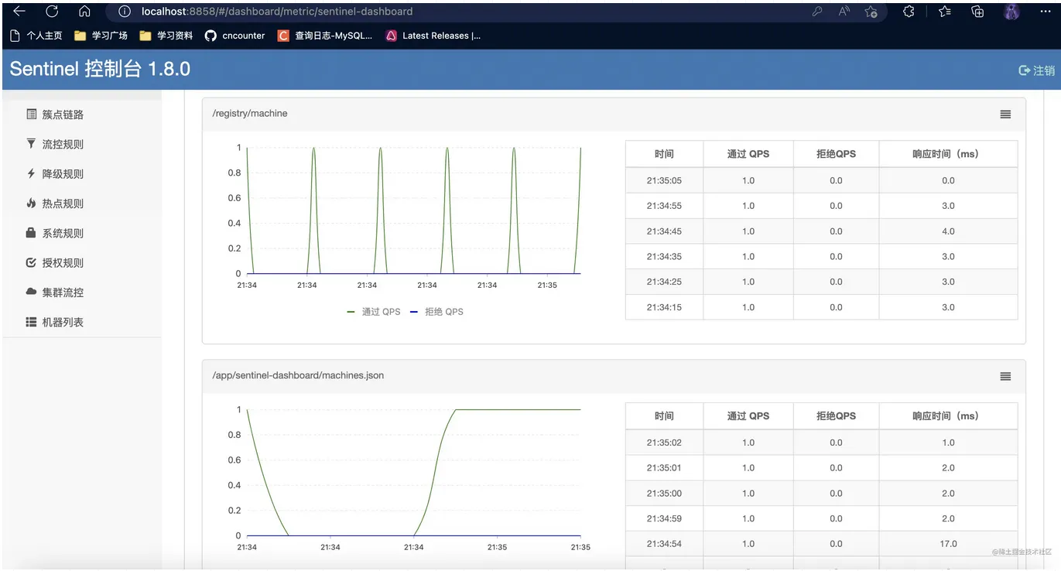The width and height of the screenshot is (1061, 571).
Task: Open the 学习资料 bookmark folder
Action: [166, 36]
